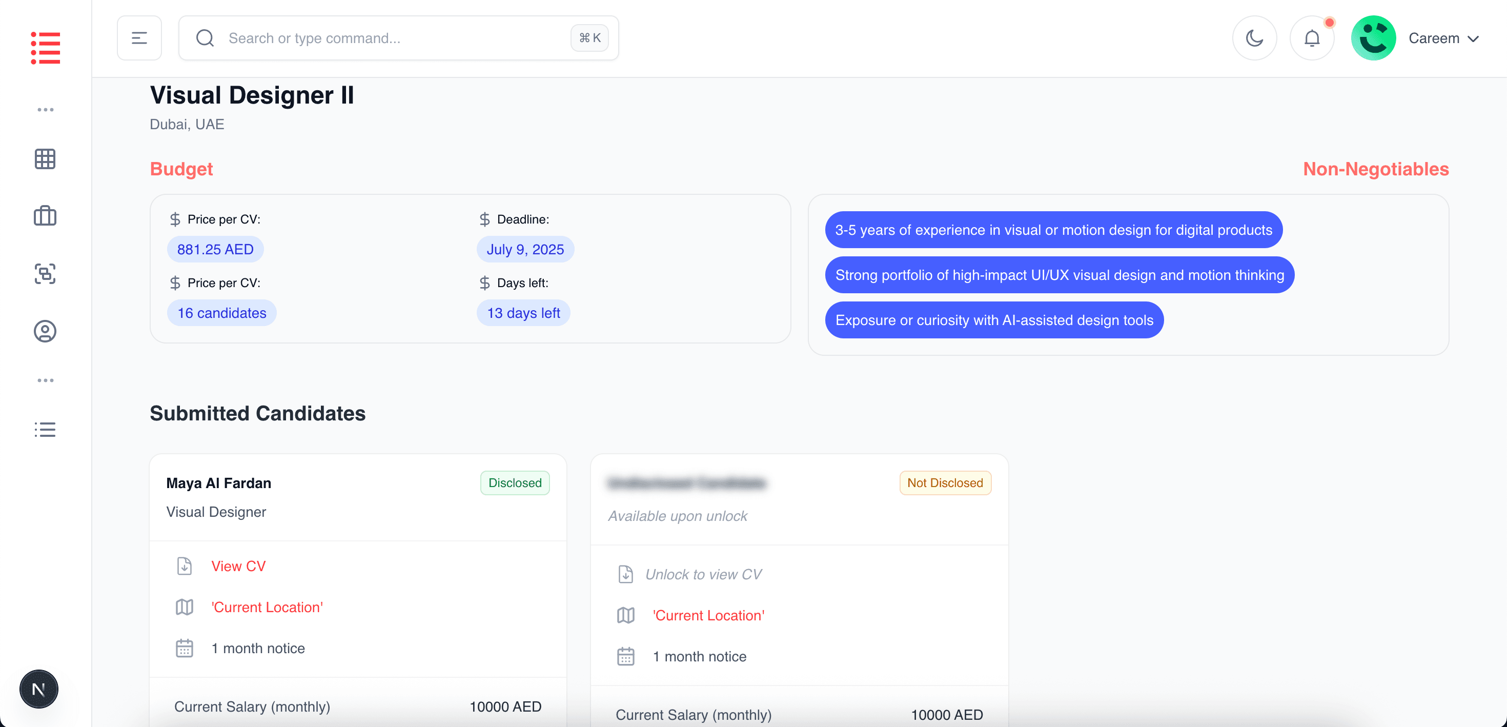Click the upper sidebar ellipsis icon
The height and width of the screenshot is (727, 1507).
(x=45, y=109)
